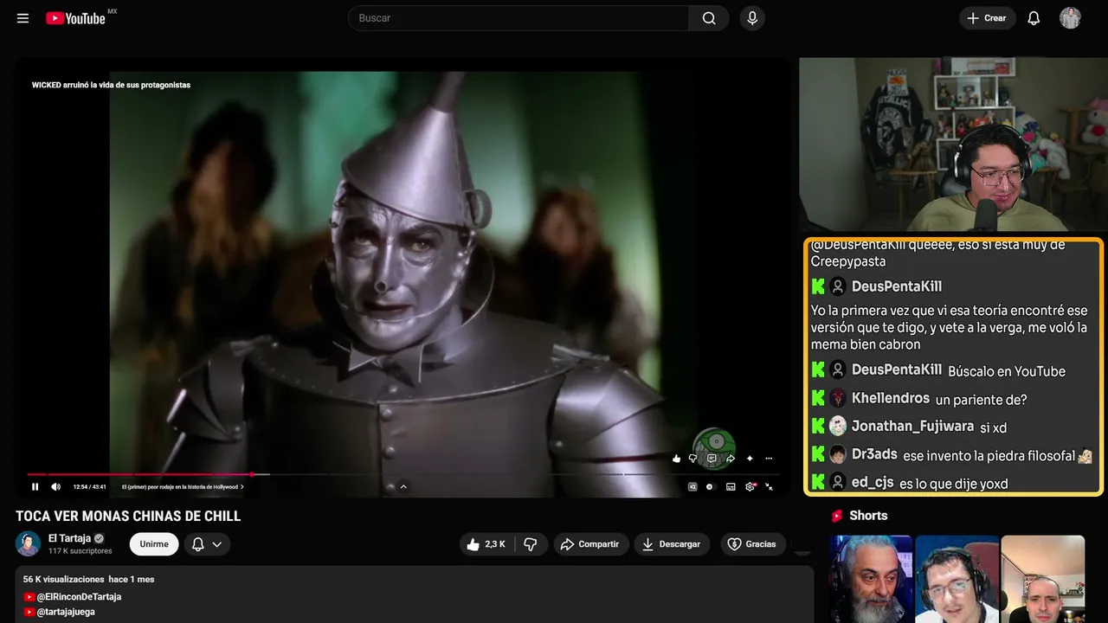Click the Compartir share button
Screen dimensions: 1108x623
point(591,544)
